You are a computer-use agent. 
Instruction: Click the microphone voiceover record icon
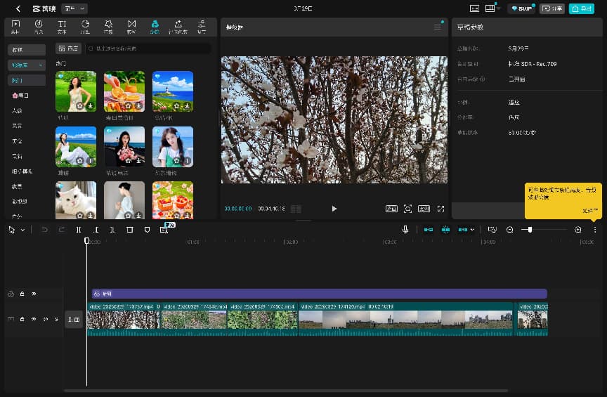405,230
